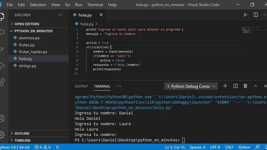Viewport: 267px width, 150px height.
Task: Expand the OPEN EDITORS section
Action: pyautogui.click(x=39, y=24)
